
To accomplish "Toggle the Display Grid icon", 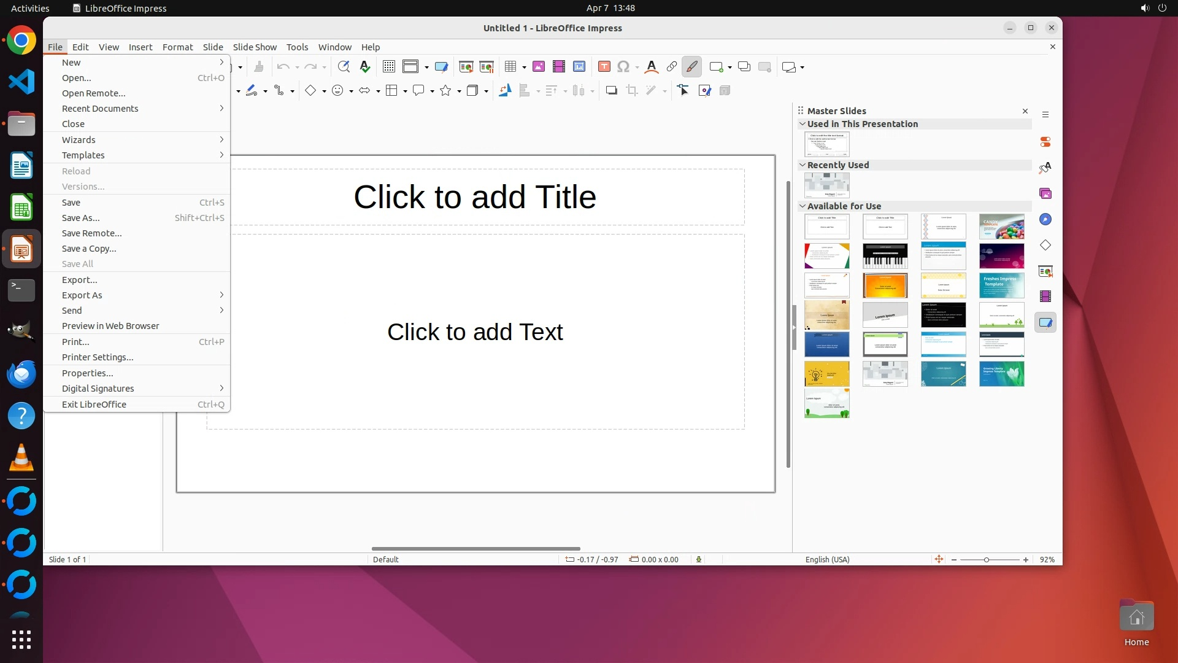I will (x=388, y=67).
